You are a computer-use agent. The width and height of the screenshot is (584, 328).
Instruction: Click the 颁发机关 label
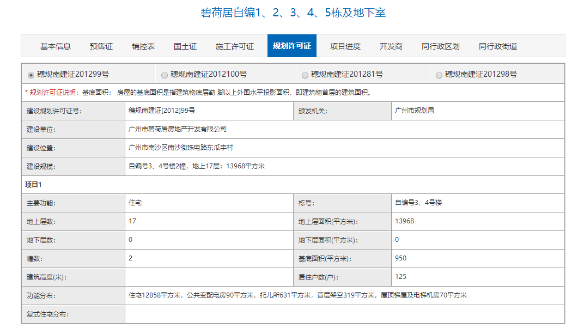click(313, 111)
